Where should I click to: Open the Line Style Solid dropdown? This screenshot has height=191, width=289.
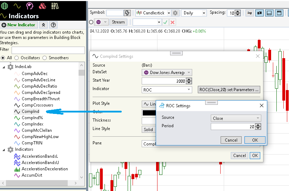pos(149,129)
